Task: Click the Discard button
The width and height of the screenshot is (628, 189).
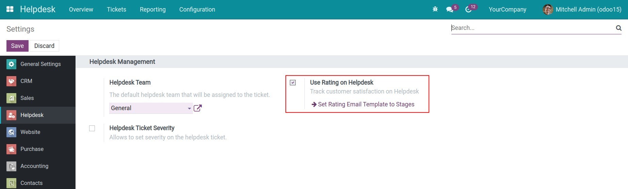Action: [x=44, y=46]
